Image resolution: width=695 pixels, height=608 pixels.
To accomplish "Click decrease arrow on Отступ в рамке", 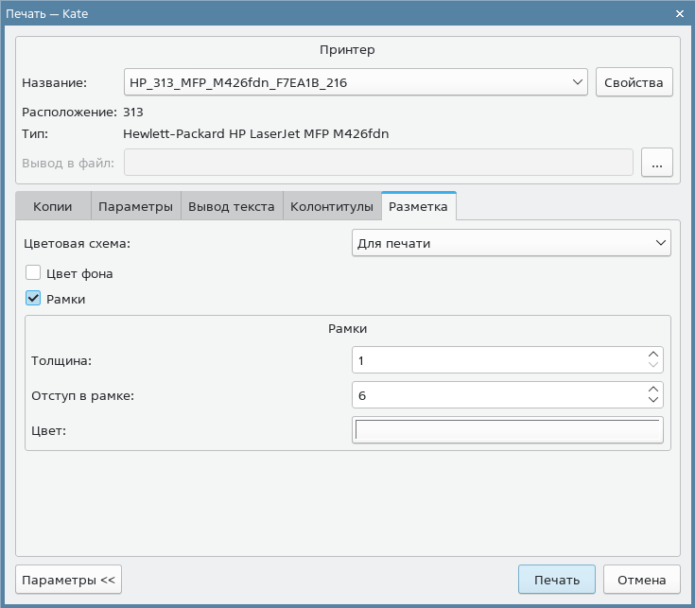I will 652,400.
